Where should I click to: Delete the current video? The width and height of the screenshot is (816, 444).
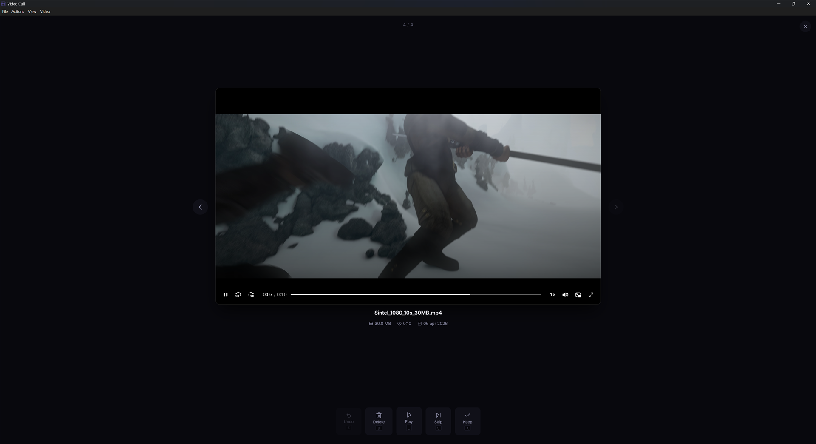pyautogui.click(x=379, y=421)
